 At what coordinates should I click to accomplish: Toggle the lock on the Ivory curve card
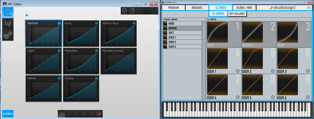96,23
